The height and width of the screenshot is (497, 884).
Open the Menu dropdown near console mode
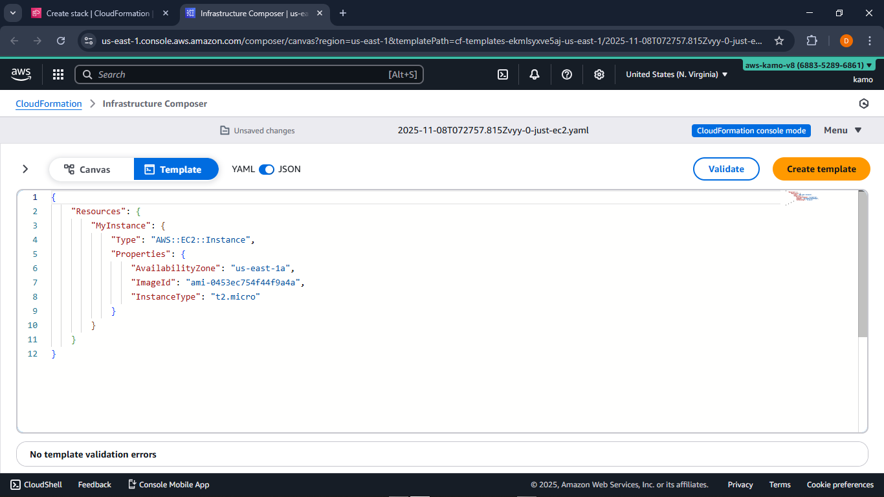(x=842, y=130)
